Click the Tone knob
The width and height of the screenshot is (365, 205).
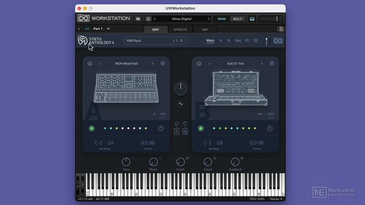[126, 162]
